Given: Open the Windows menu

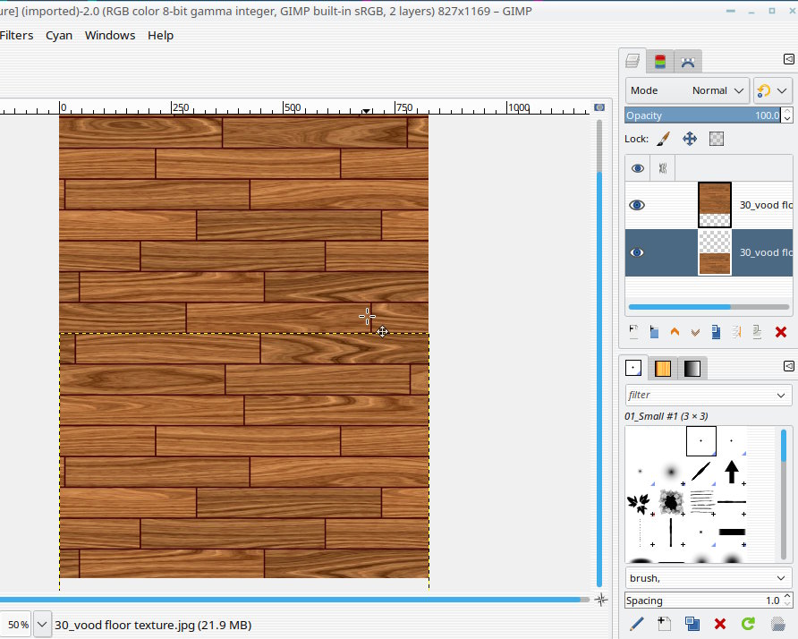Looking at the screenshot, I should [110, 36].
